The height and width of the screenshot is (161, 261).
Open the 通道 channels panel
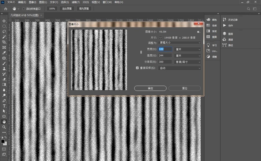click(x=228, y=40)
